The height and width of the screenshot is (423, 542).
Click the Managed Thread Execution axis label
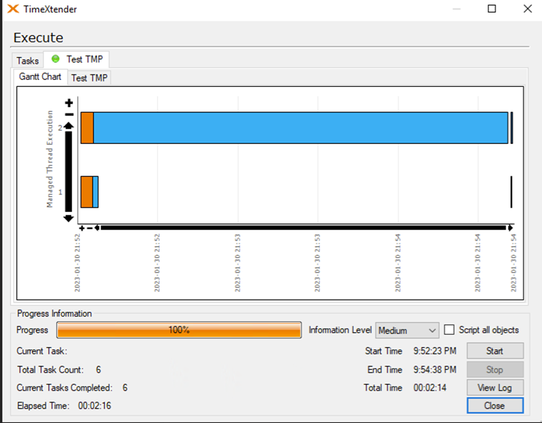50,159
